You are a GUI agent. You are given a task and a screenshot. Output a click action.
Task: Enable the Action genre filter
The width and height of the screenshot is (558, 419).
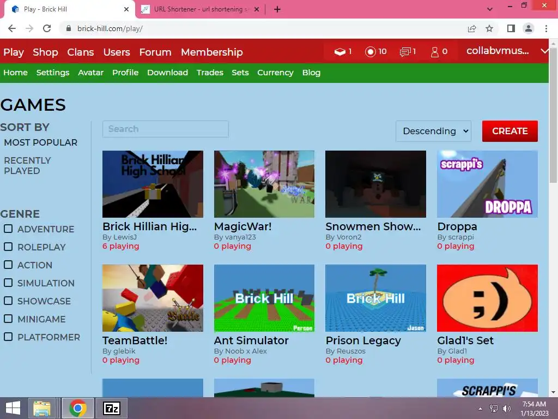(x=8, y=265)
